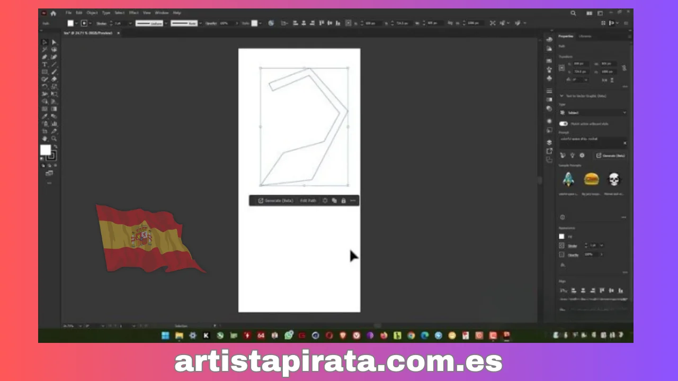Screen dimensions: 678x381
Task: Open the Type dropdown set to Subject
Action: coord(593,113)
